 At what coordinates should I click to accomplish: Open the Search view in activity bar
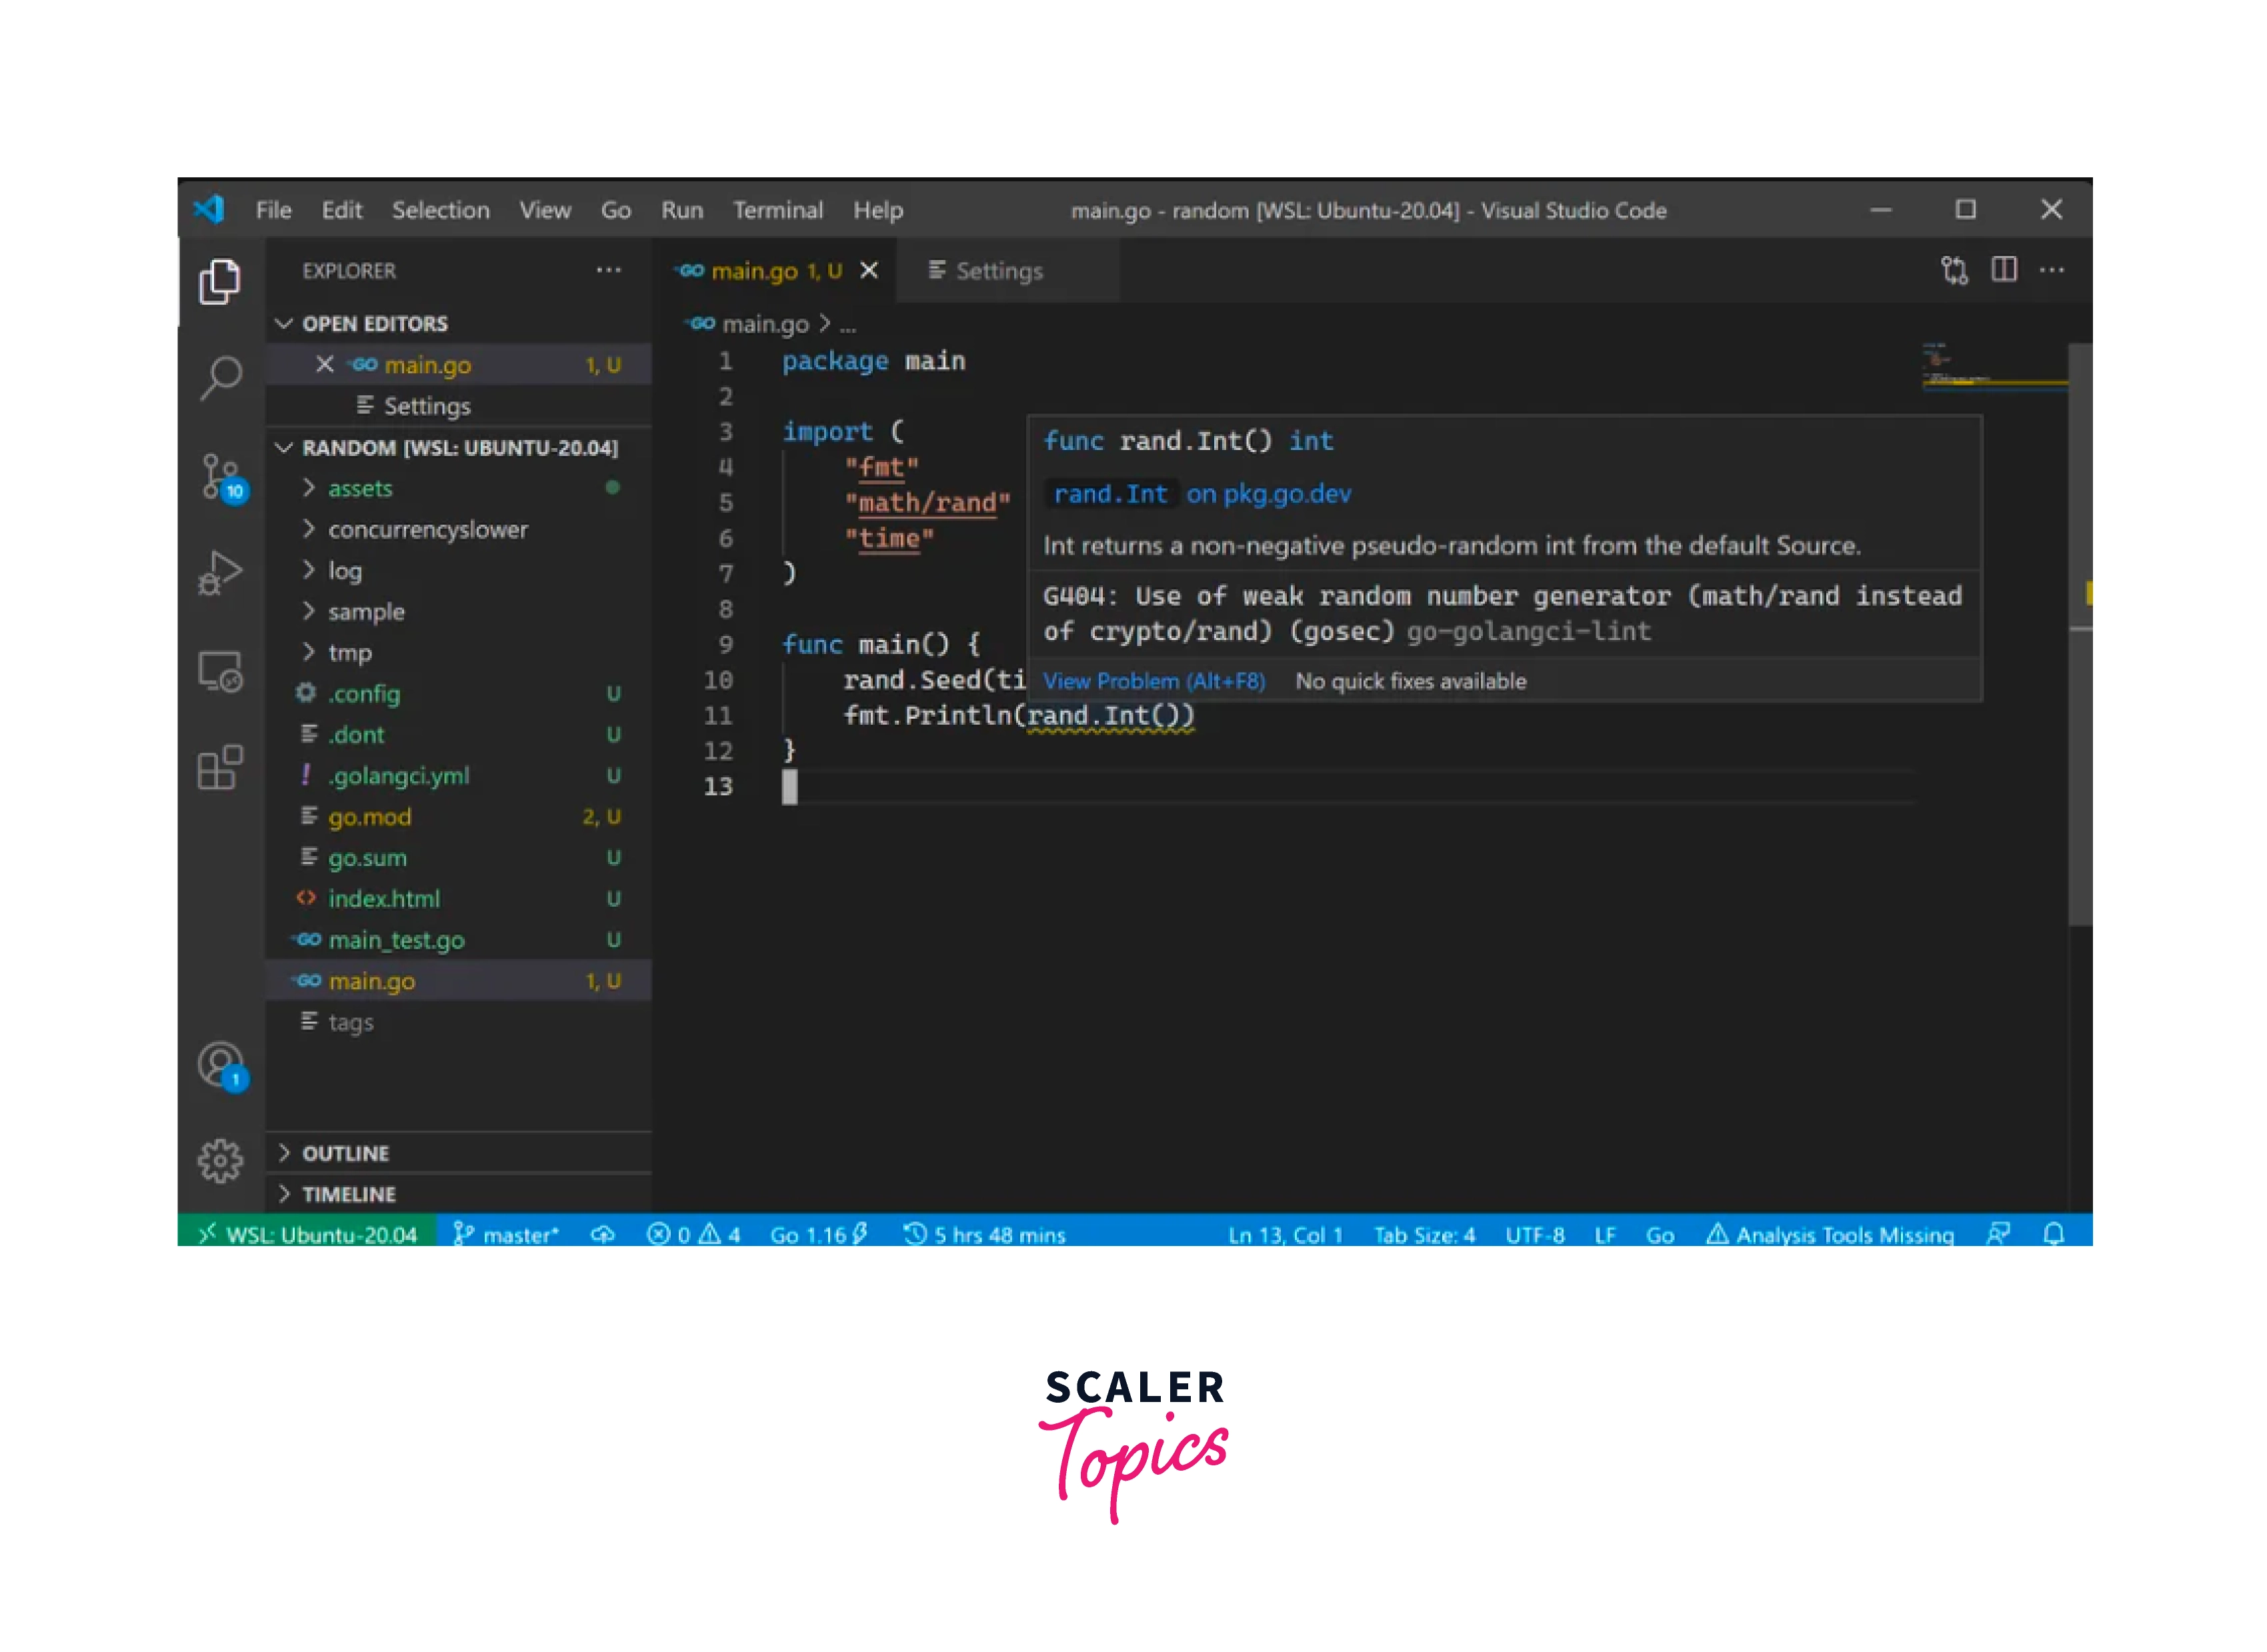[221, 378]
